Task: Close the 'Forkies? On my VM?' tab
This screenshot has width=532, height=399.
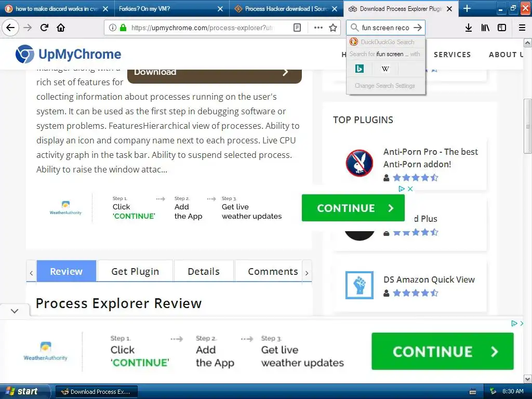Action: (x=220, y=9)
